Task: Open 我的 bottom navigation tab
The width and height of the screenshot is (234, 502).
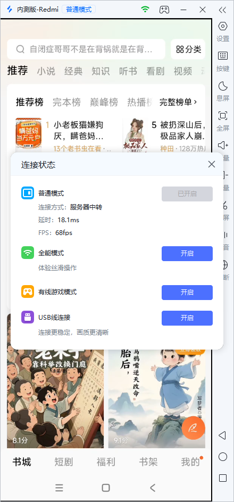Action: tap(190, 462)
